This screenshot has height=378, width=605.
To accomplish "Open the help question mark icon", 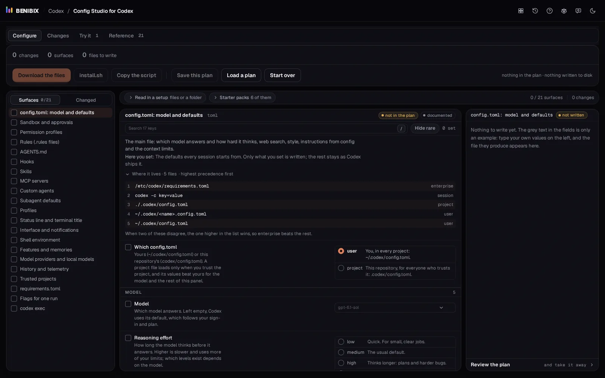I will pyautogui.click(x=549, y=11).
